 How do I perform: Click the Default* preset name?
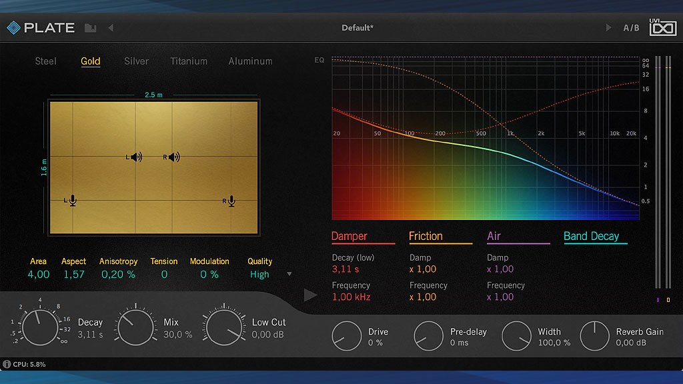tap(358, 28)
